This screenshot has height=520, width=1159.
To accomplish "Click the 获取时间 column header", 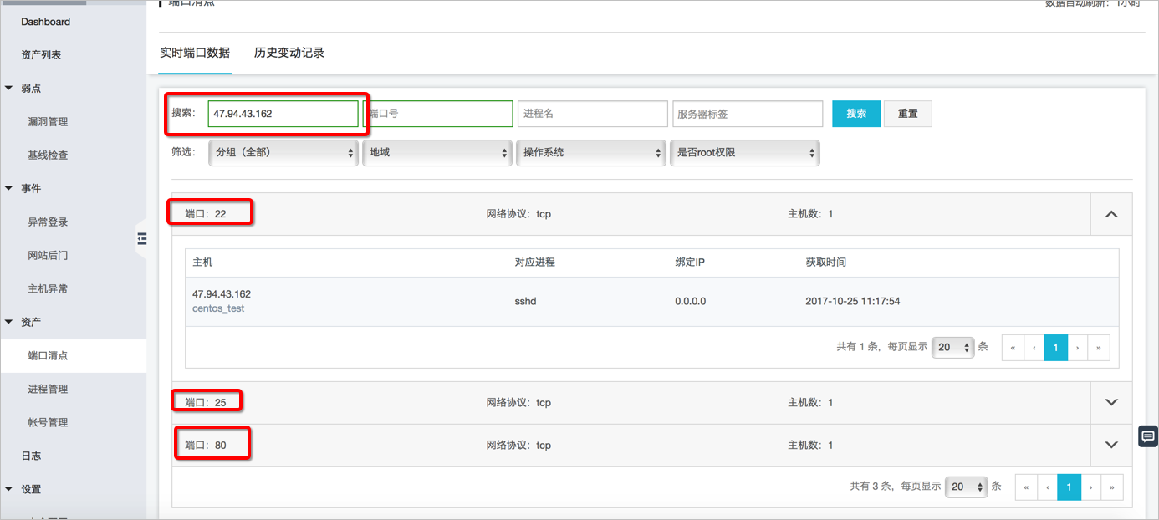I will click(826, 263).
